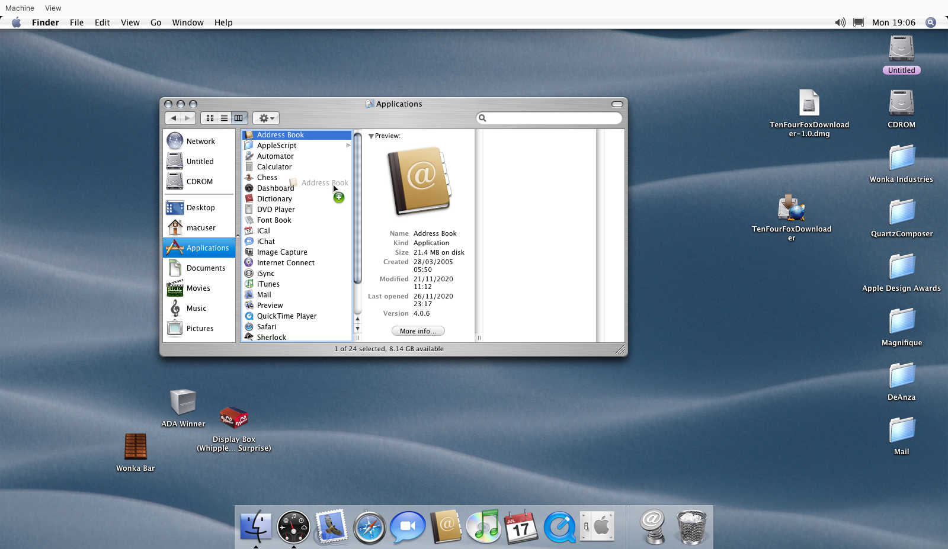This screenshot has height=549, width=948.
Task: Select Wonka Bar desktop icon
Action: click(136, 447)
